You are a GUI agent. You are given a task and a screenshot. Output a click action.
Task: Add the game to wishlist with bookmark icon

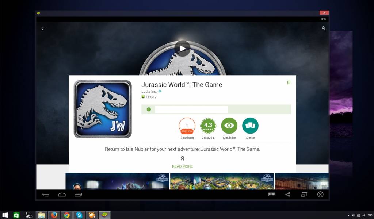(289, 82)
